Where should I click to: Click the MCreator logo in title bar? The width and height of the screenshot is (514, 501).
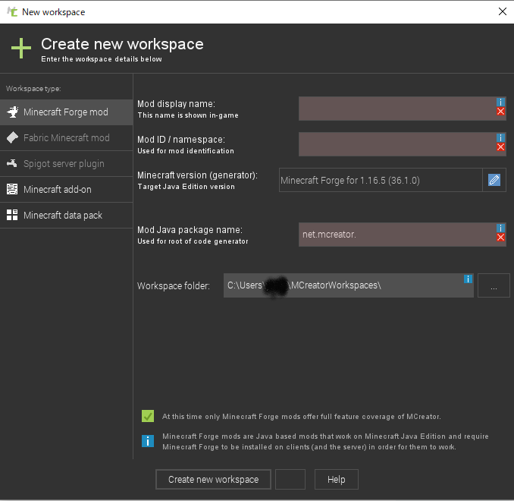(12, 12)
